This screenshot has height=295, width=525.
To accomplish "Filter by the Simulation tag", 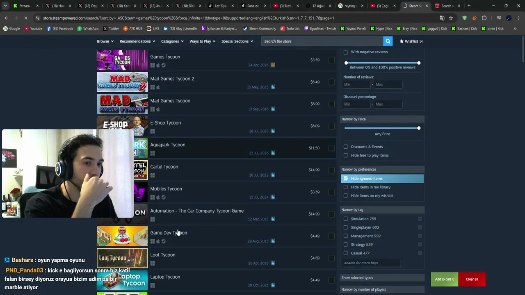I will (x=345, y=219).
